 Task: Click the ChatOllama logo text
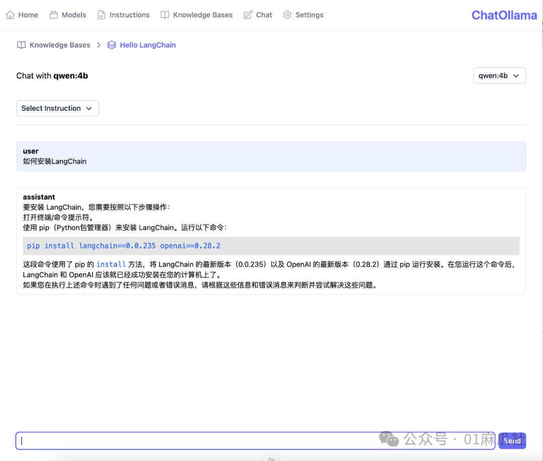coord(504,15)
